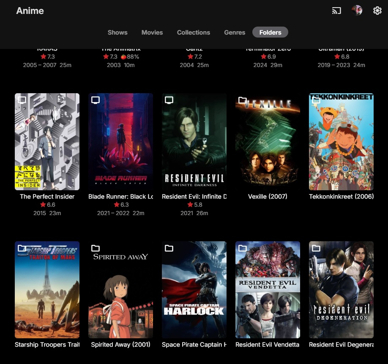Select the Folders tab
Image resolution: width=388 pixels, height=364 pixels.
point(270,32)
